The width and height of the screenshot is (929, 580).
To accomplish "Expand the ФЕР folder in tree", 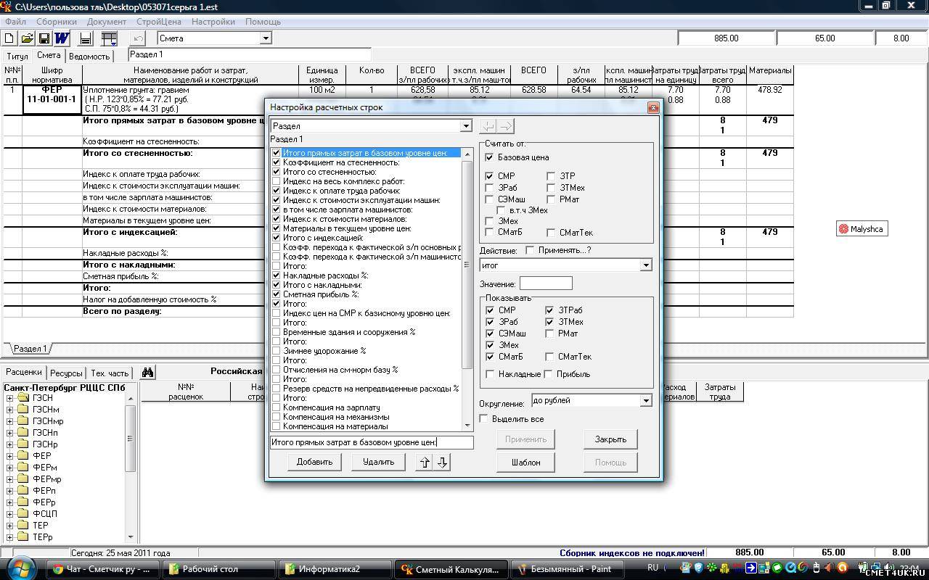I will point(10,456).
